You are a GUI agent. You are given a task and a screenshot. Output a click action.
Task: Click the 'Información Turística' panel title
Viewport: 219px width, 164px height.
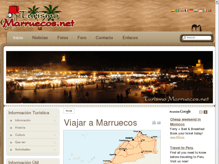pyautogui.click(x=29, y=113)
